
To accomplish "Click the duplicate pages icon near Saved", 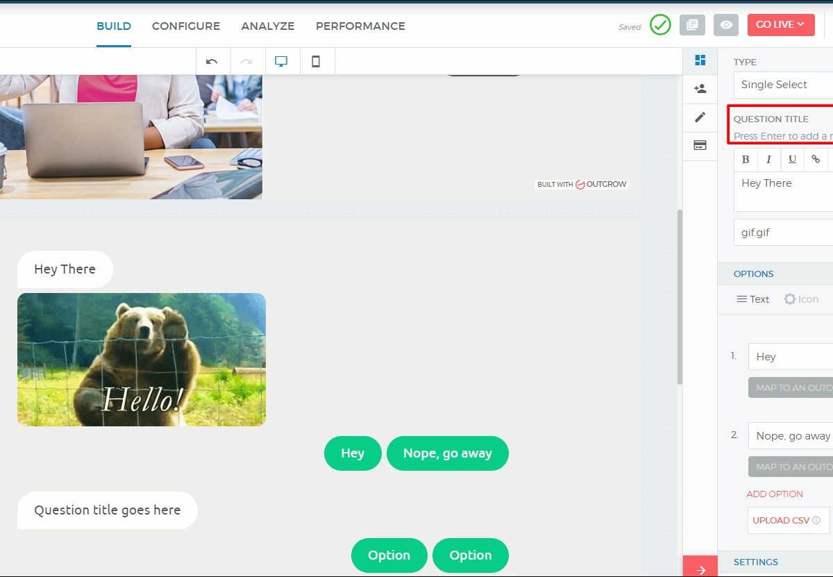I will 692,25.
